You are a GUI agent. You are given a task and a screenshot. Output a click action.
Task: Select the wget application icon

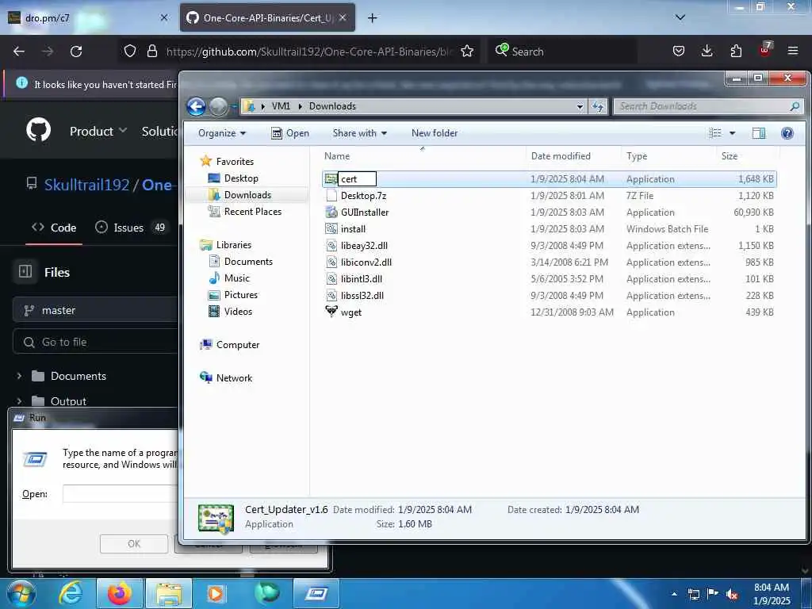[331, 312]
